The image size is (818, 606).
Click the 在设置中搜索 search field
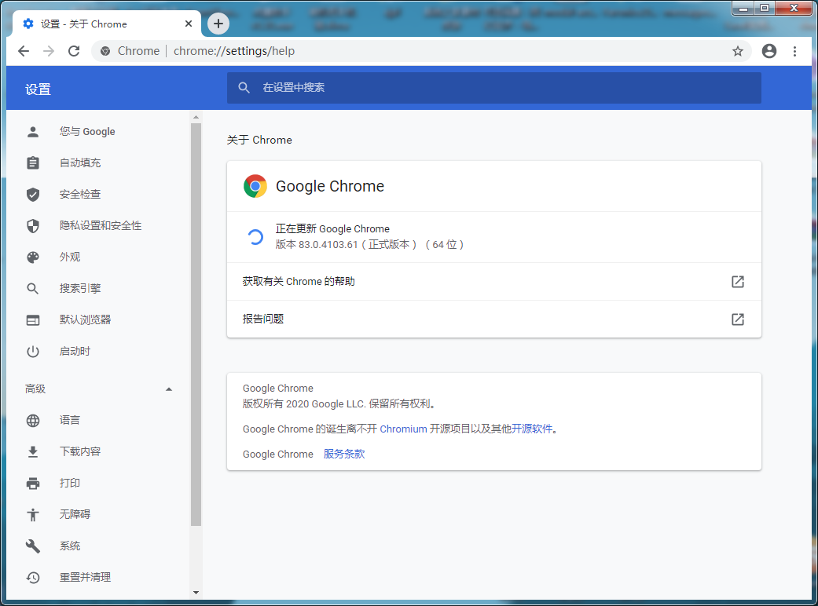pos(503,88)
